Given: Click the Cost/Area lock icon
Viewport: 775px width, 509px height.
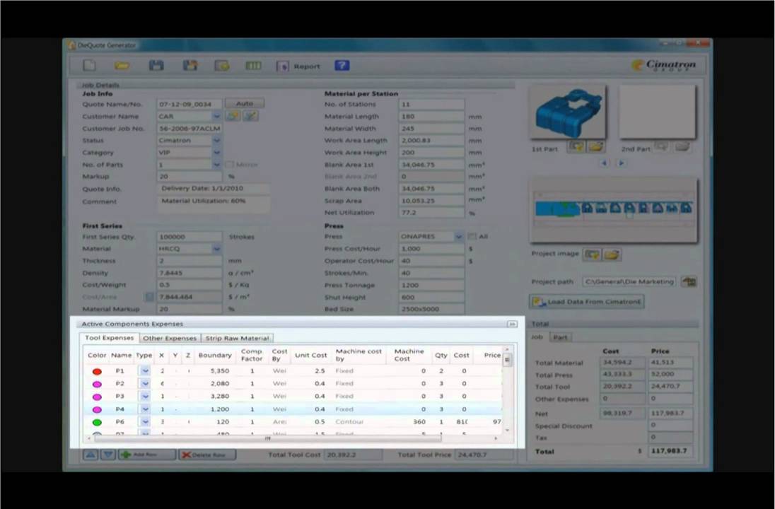Looking at the screenshot, I should [149, 297].
